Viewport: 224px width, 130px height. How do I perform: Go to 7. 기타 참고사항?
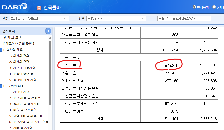[21, 128]
